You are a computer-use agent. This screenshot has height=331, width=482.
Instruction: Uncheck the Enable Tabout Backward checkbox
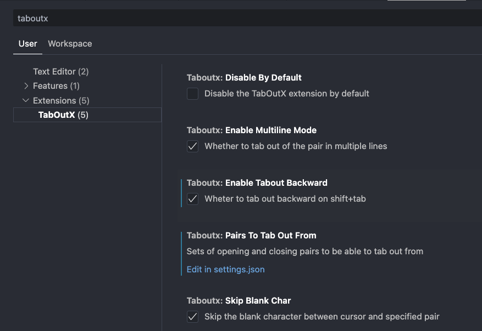coord(192,199)
